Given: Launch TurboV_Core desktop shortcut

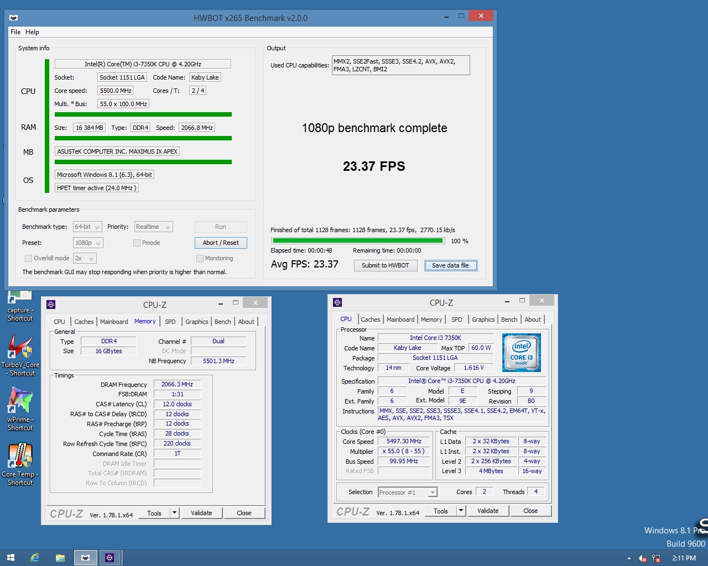Looking at the screenshot, I should pos(20,355).
